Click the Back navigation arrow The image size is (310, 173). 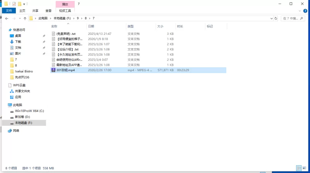click(7, 18)
